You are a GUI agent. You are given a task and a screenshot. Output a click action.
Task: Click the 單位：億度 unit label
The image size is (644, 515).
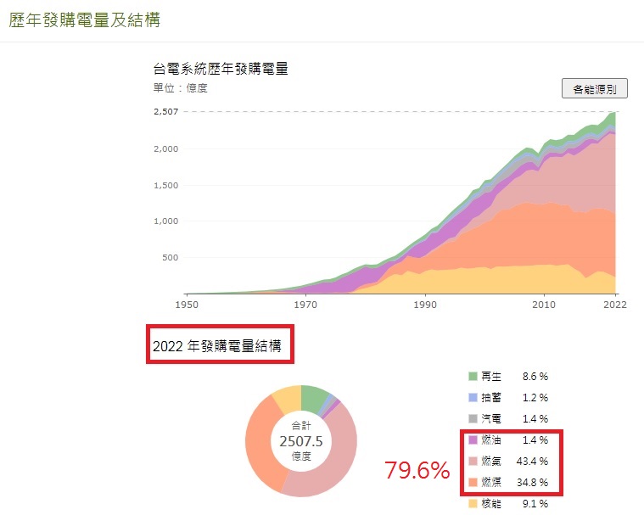[181, 88]
